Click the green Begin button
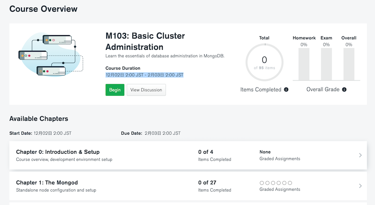The height and width of the screenshot is (205, 375). 115,90
